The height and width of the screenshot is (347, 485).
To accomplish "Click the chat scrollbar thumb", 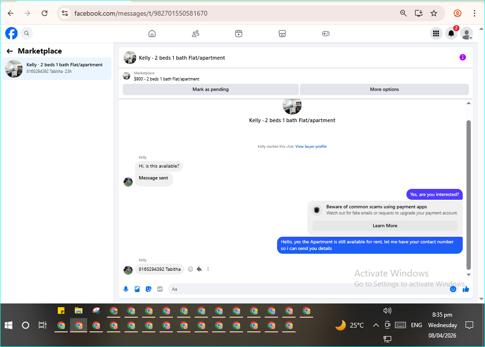I will [x=468, y=195].
